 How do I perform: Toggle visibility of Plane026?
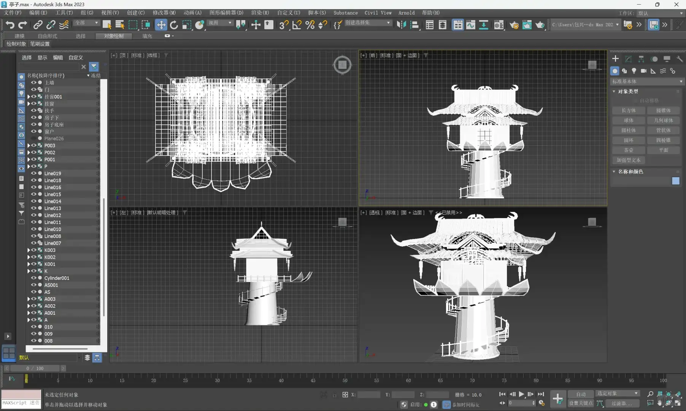[33, 139]
